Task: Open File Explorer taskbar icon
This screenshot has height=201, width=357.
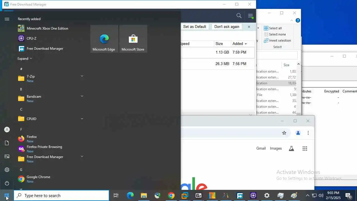Action: (144, 196)
